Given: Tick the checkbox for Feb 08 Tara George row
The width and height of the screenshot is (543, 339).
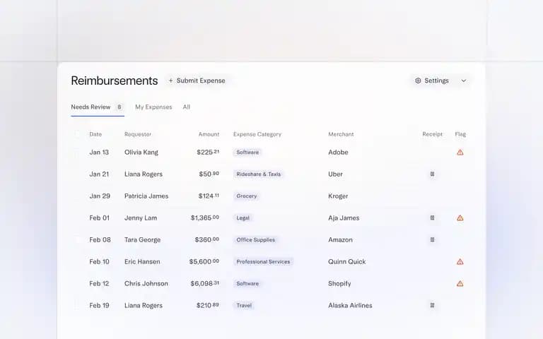Looking at the screenshot, I should click(77, 239).
